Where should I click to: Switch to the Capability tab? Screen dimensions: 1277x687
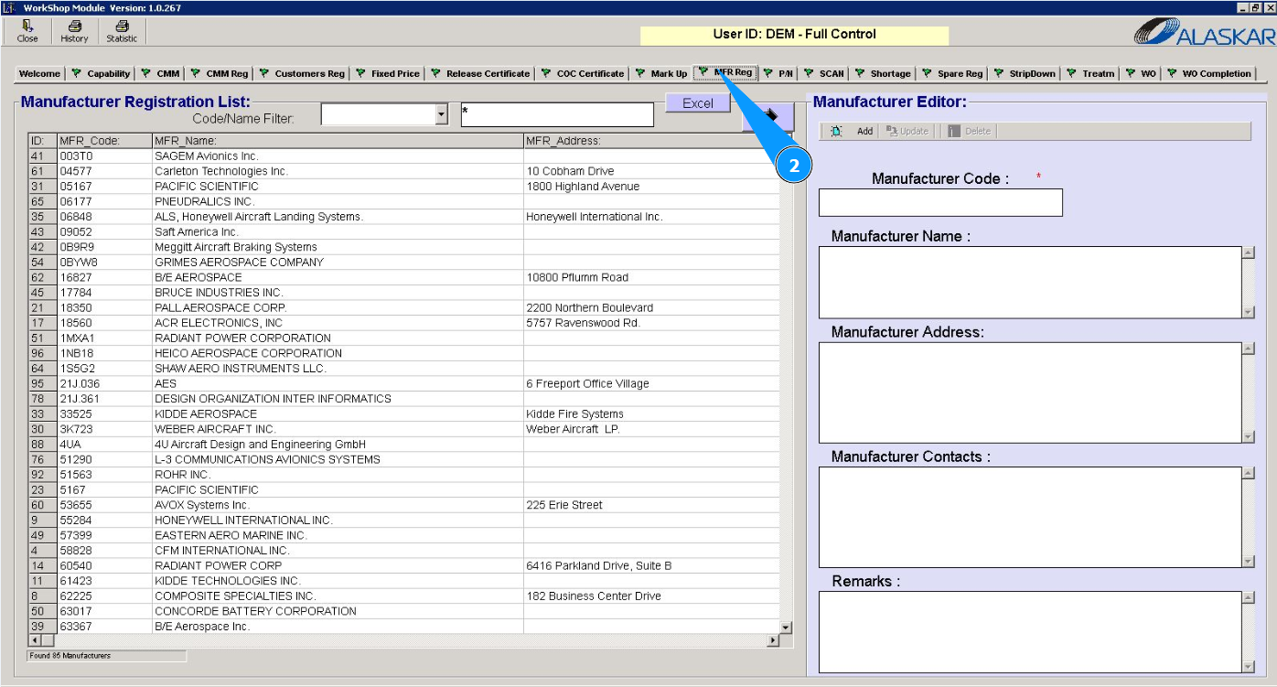click(102, 74)
